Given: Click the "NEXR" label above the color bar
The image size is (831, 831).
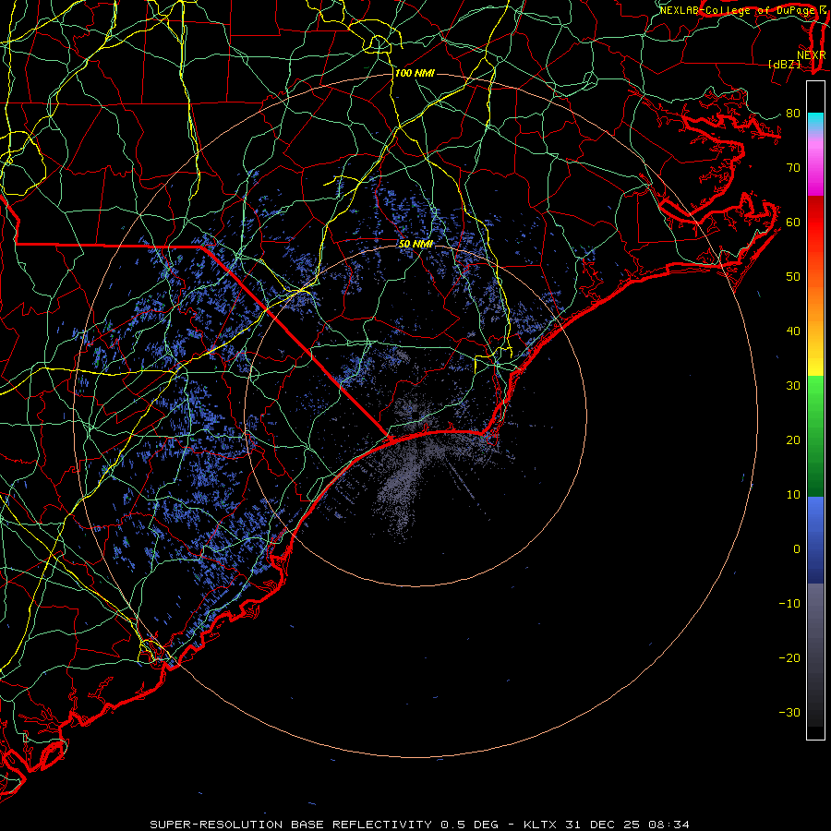Looking at the screenshot, I should tap(812, 55).
